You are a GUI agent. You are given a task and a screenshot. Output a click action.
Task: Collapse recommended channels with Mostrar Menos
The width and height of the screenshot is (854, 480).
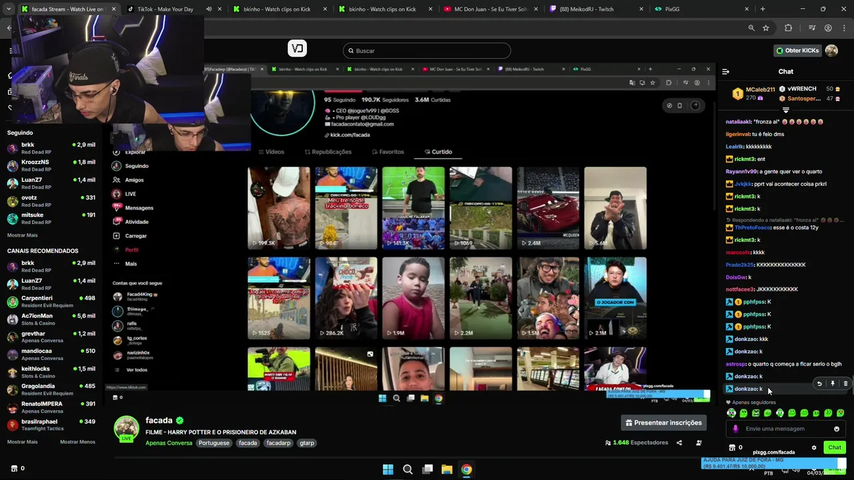[x=77, y=442]
